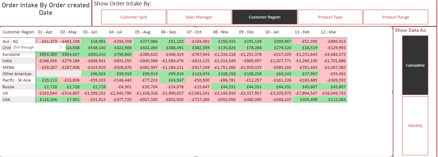The height and width of the screenshot is (157, 438).
Task: Click the 04 - Jul column header
Action: coord(115,32)
